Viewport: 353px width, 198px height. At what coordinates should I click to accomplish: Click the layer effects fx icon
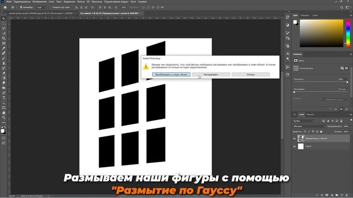[x=322, y=195]
